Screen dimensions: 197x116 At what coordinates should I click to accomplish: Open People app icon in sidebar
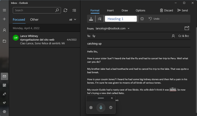4,94
